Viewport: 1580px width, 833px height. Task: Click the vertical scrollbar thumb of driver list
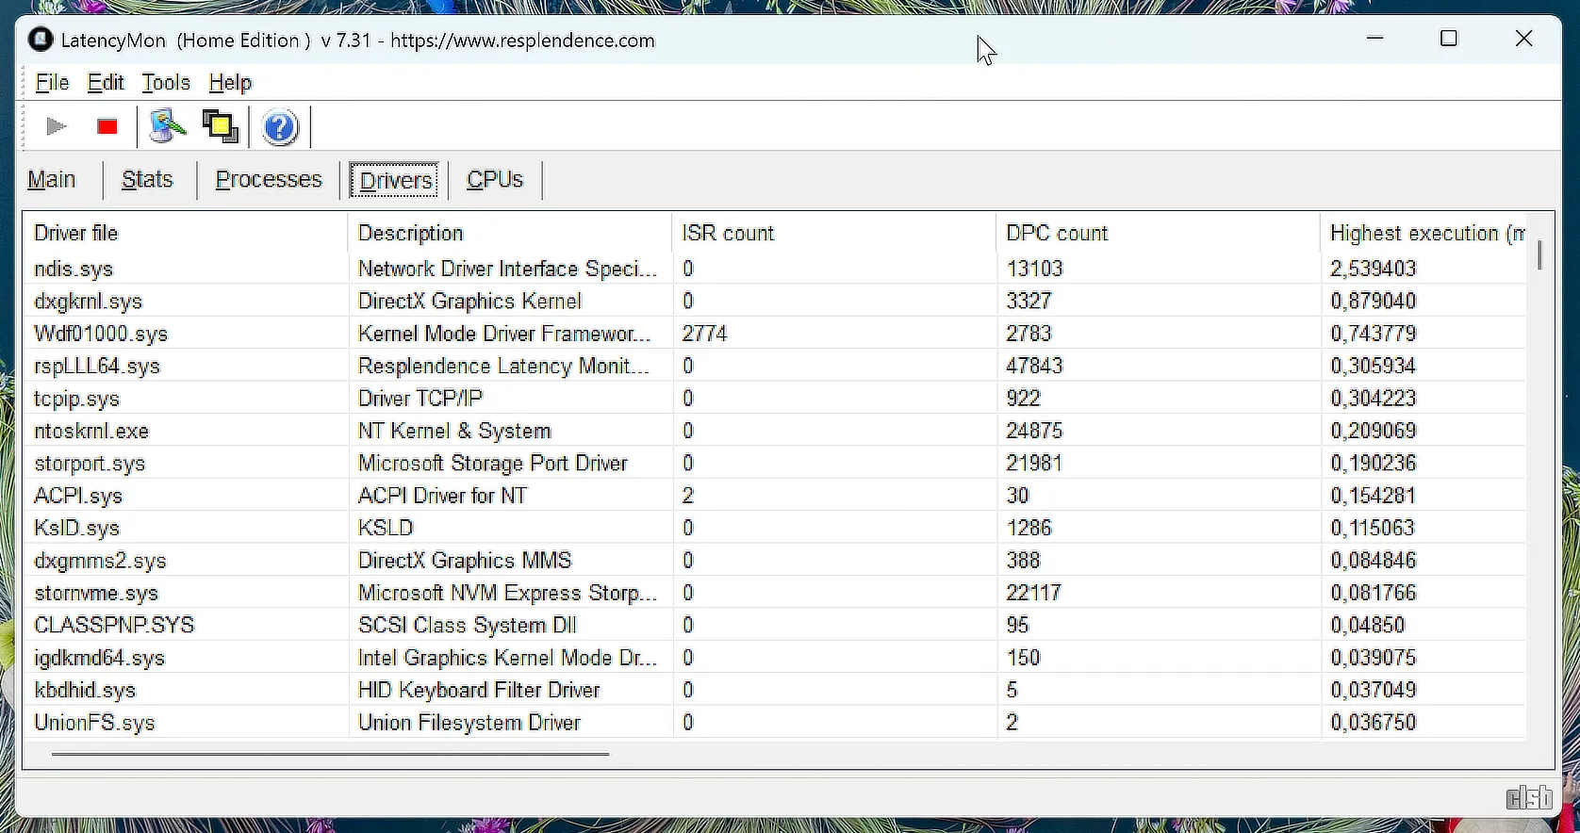pos(1539,255)
